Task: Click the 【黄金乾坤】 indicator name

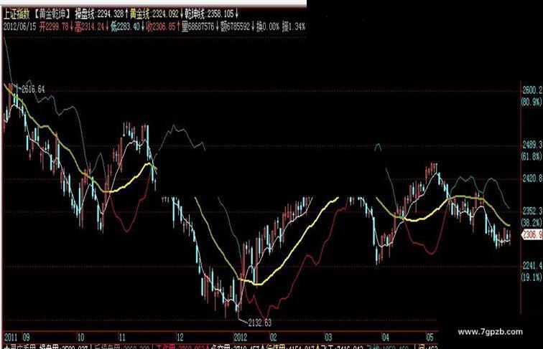Action: pos(53,14)
